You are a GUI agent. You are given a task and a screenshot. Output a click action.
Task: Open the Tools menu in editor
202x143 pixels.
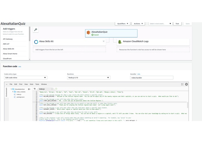[x=37, y=84]
